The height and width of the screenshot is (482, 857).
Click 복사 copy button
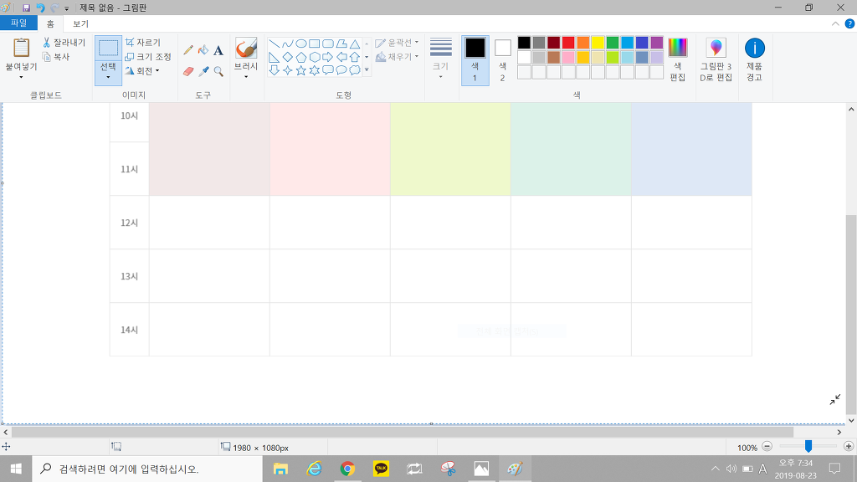click(x=56, y=57)
